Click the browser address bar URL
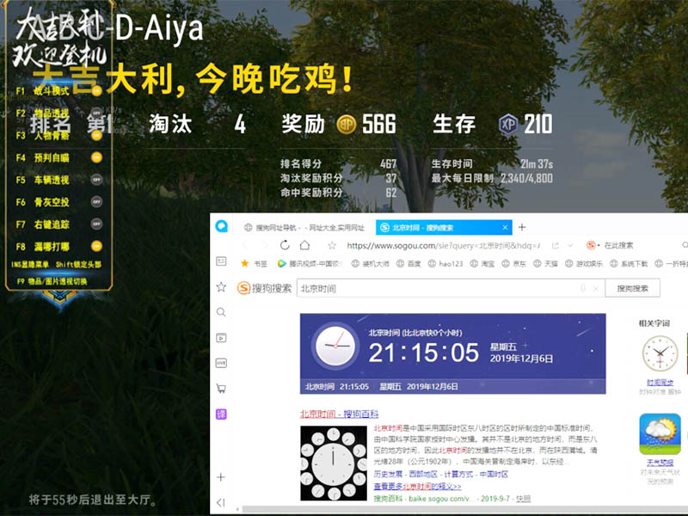Image resolution: width=688 pixels, height=516 pixels. (443, 245)
